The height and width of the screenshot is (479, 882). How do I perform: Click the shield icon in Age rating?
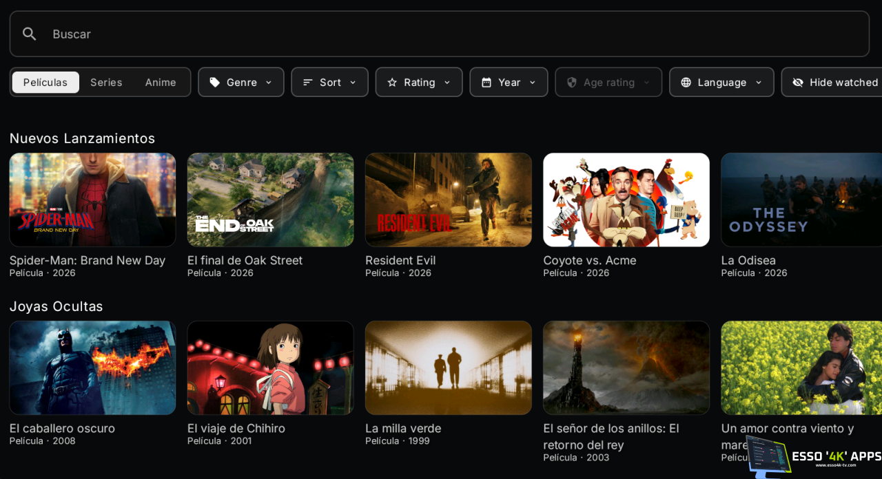(571, 83)
